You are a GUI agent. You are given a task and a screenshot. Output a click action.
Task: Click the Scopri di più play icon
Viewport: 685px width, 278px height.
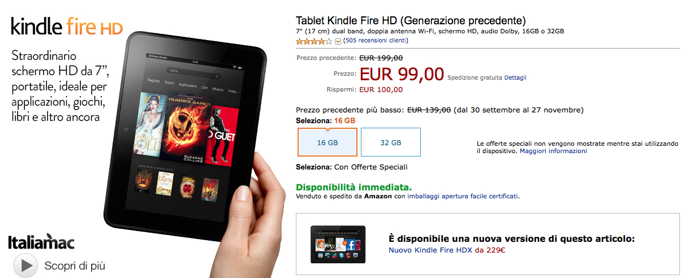tap(25, 265)
